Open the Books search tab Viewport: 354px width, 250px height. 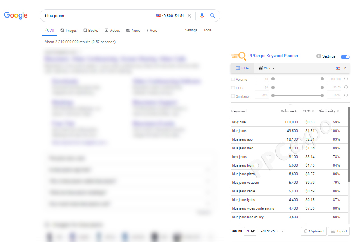(91, 30)
